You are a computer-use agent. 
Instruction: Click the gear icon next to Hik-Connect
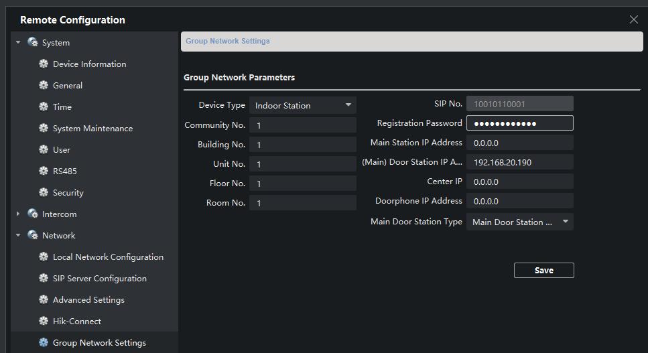[44, 322]
